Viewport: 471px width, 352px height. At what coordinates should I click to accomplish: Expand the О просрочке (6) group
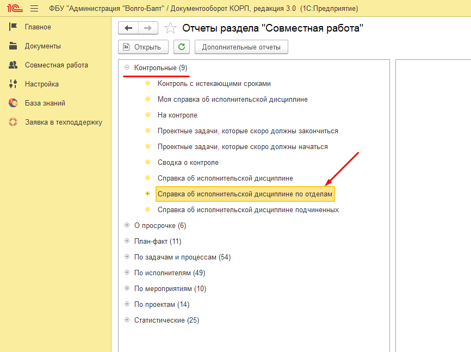pyautogui.click(x=127, y=225)
